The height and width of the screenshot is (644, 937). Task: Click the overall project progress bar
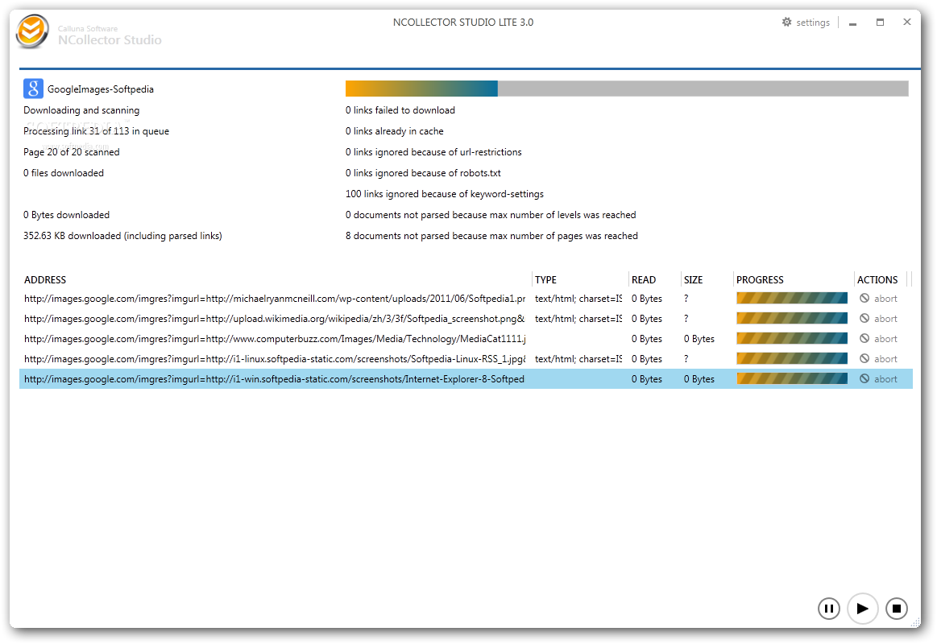coord(627,89)
